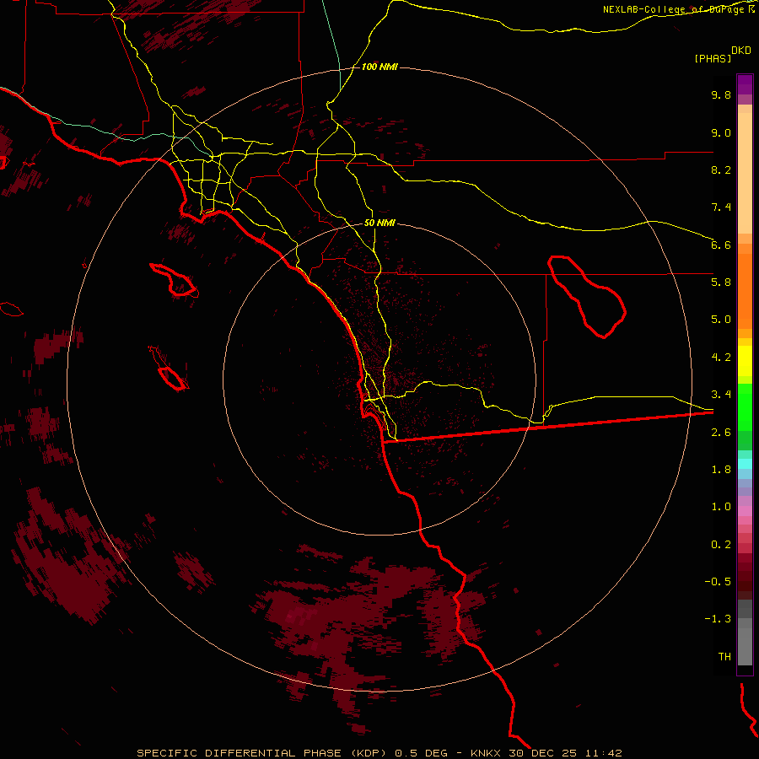Click the 1.0 scale label
This screenshot has height=759, width=759.
721,507
